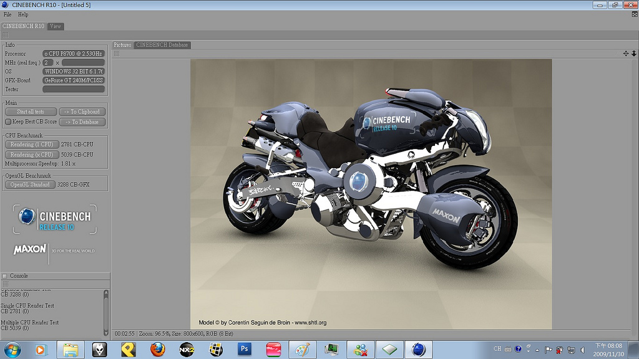The image size is (639, 359).
Task: Click the panel toggle icon below window controls
Action: (635, 14)
